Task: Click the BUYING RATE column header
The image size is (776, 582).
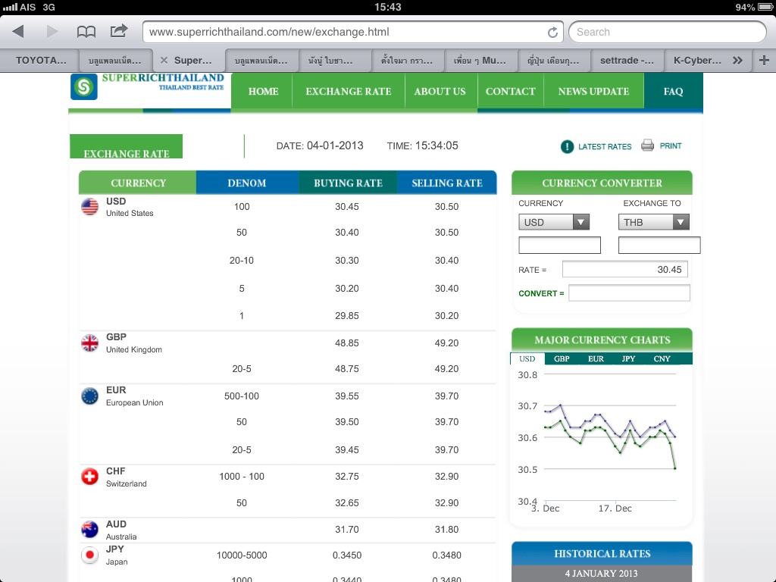Action: pos(348,183)
